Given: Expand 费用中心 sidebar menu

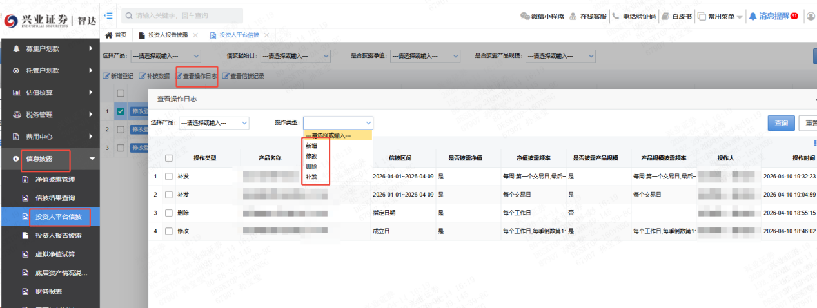Looking at the screenshot, I should (x=50, y=137).
